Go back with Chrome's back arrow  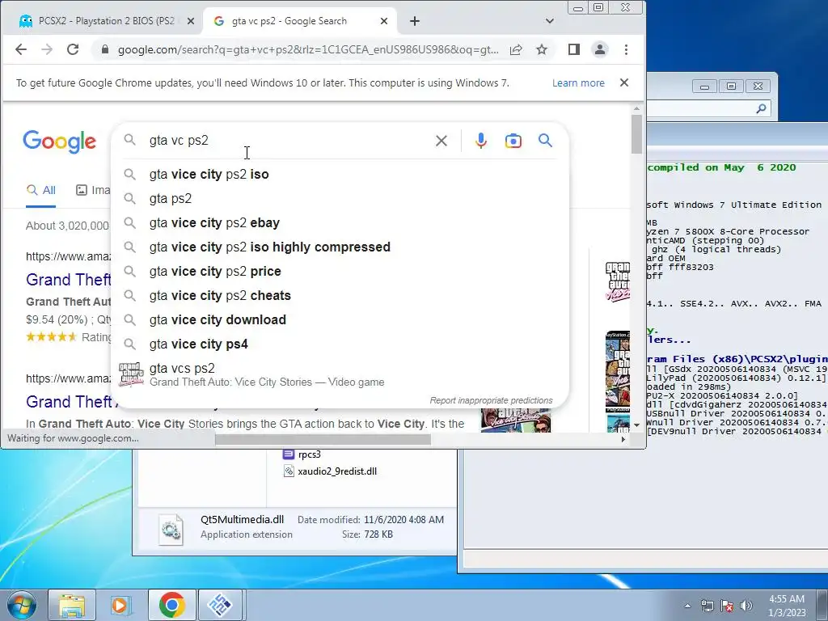click(x=21, y=49)
